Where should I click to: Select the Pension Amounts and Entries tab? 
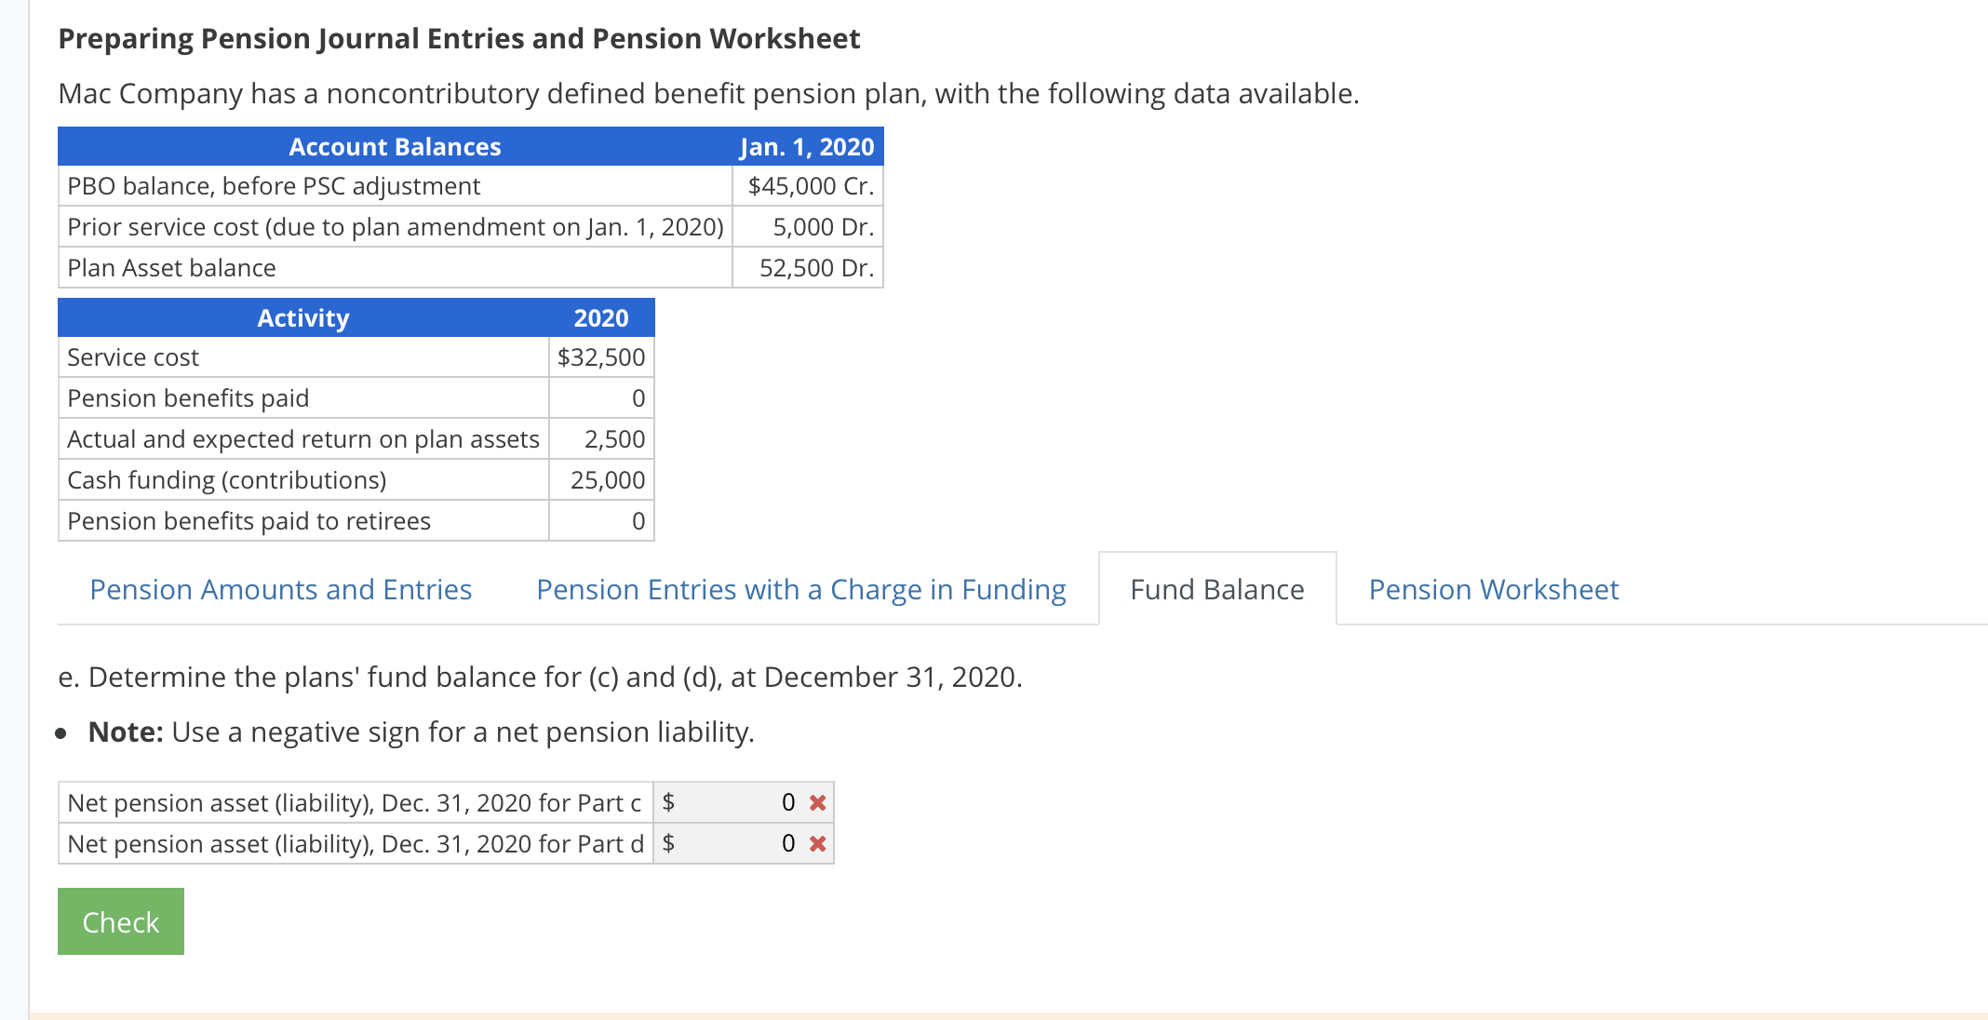tap(281, 588)
